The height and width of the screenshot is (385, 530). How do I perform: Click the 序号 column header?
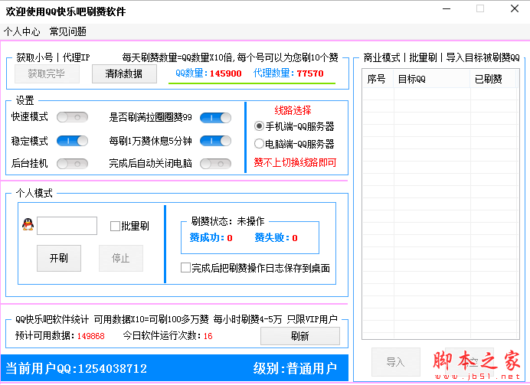[x=378, y=79]
